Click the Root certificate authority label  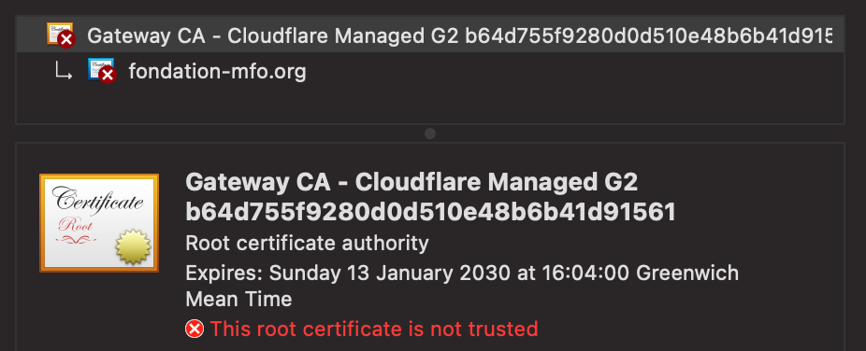tap(307, 243)
